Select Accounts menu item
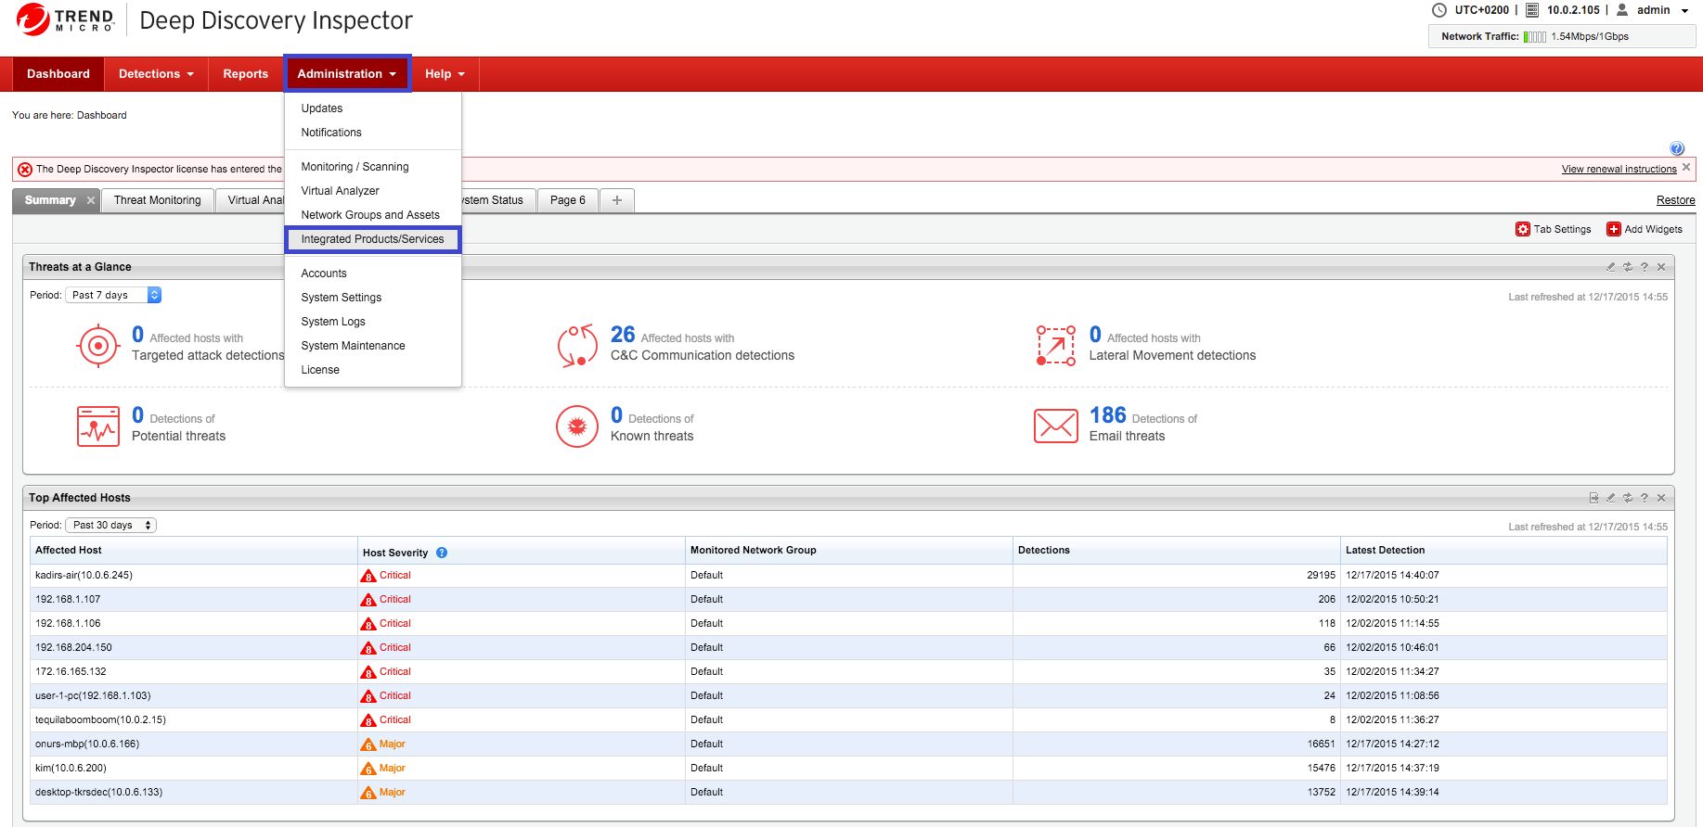 pos(324,274)
